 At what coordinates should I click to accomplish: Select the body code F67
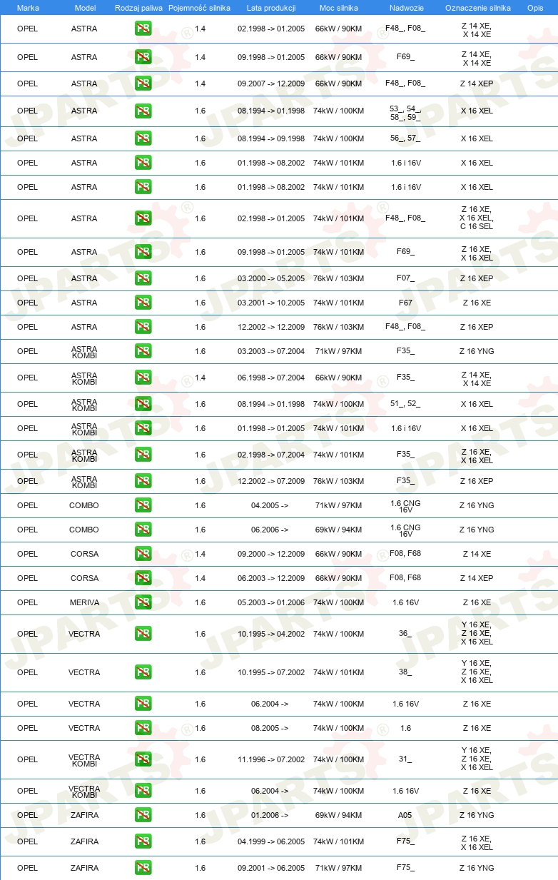pos(405,303)
